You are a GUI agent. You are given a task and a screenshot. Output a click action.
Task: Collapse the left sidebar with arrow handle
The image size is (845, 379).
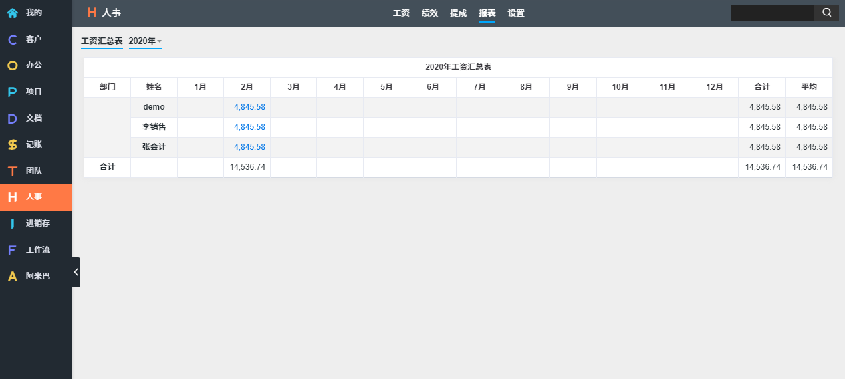click(x=76, y=272)
